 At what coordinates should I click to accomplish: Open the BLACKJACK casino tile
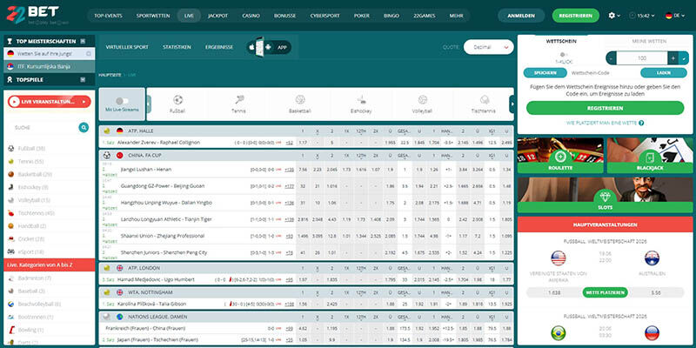650,156
